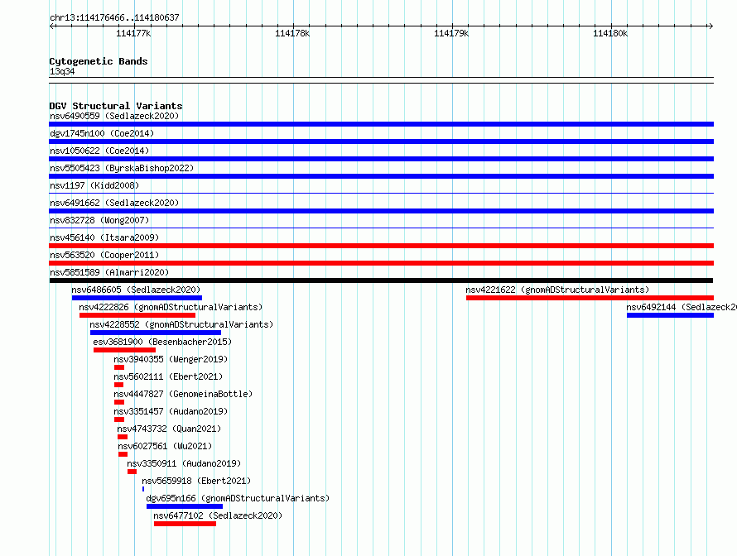Open nsv6486605 (Sedlazeck2020) label
The height and width of the screenshot is (556, 737).
(136, 290)
